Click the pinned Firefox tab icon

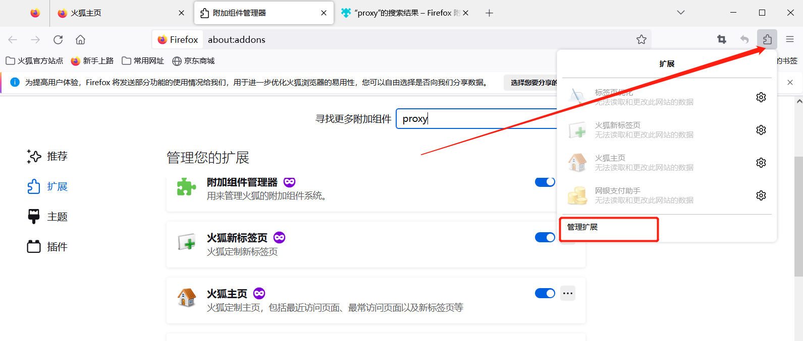pos(35,13)
